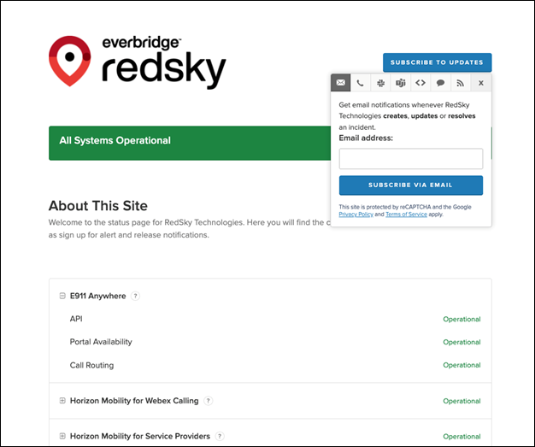Open the Privacy Policy link
Viewport: 535px width, 447px height.
(356, 215)
